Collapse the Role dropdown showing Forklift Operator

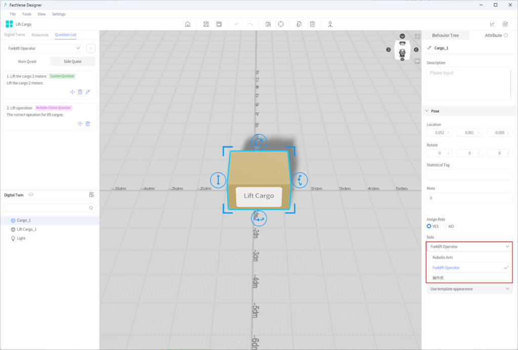[x=469, y=247]
